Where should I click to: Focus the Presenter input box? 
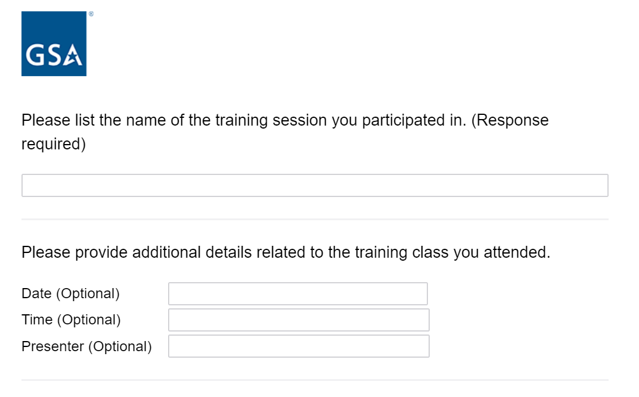(x=299, y=346)
